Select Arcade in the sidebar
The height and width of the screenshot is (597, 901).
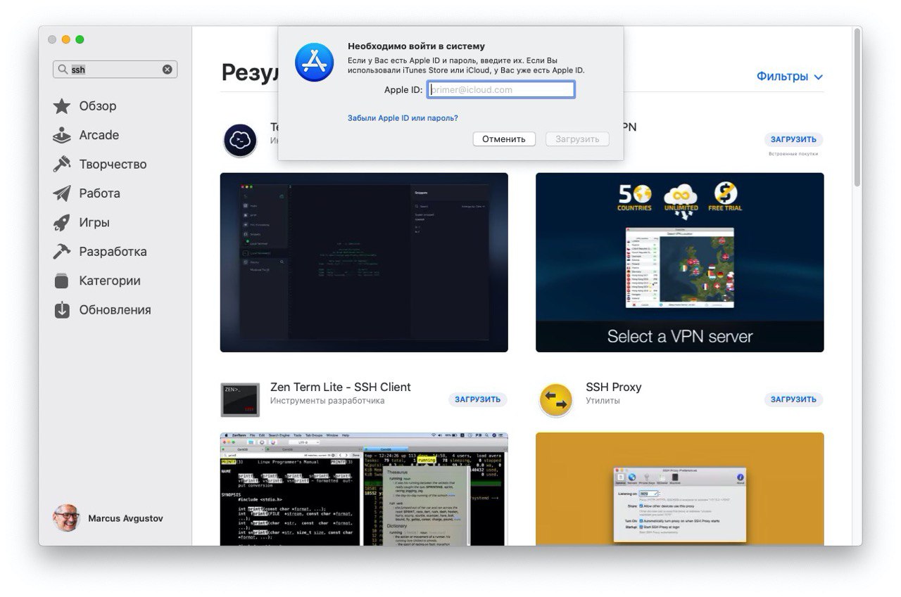(99, 135)
